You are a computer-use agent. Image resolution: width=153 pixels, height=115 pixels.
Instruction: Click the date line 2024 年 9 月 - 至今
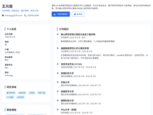[x=78, y=37]
